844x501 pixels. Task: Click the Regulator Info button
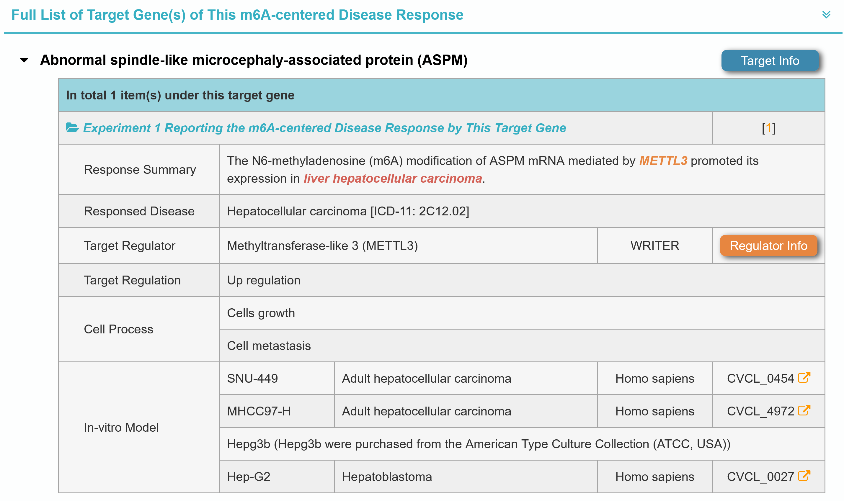(768, 246)
